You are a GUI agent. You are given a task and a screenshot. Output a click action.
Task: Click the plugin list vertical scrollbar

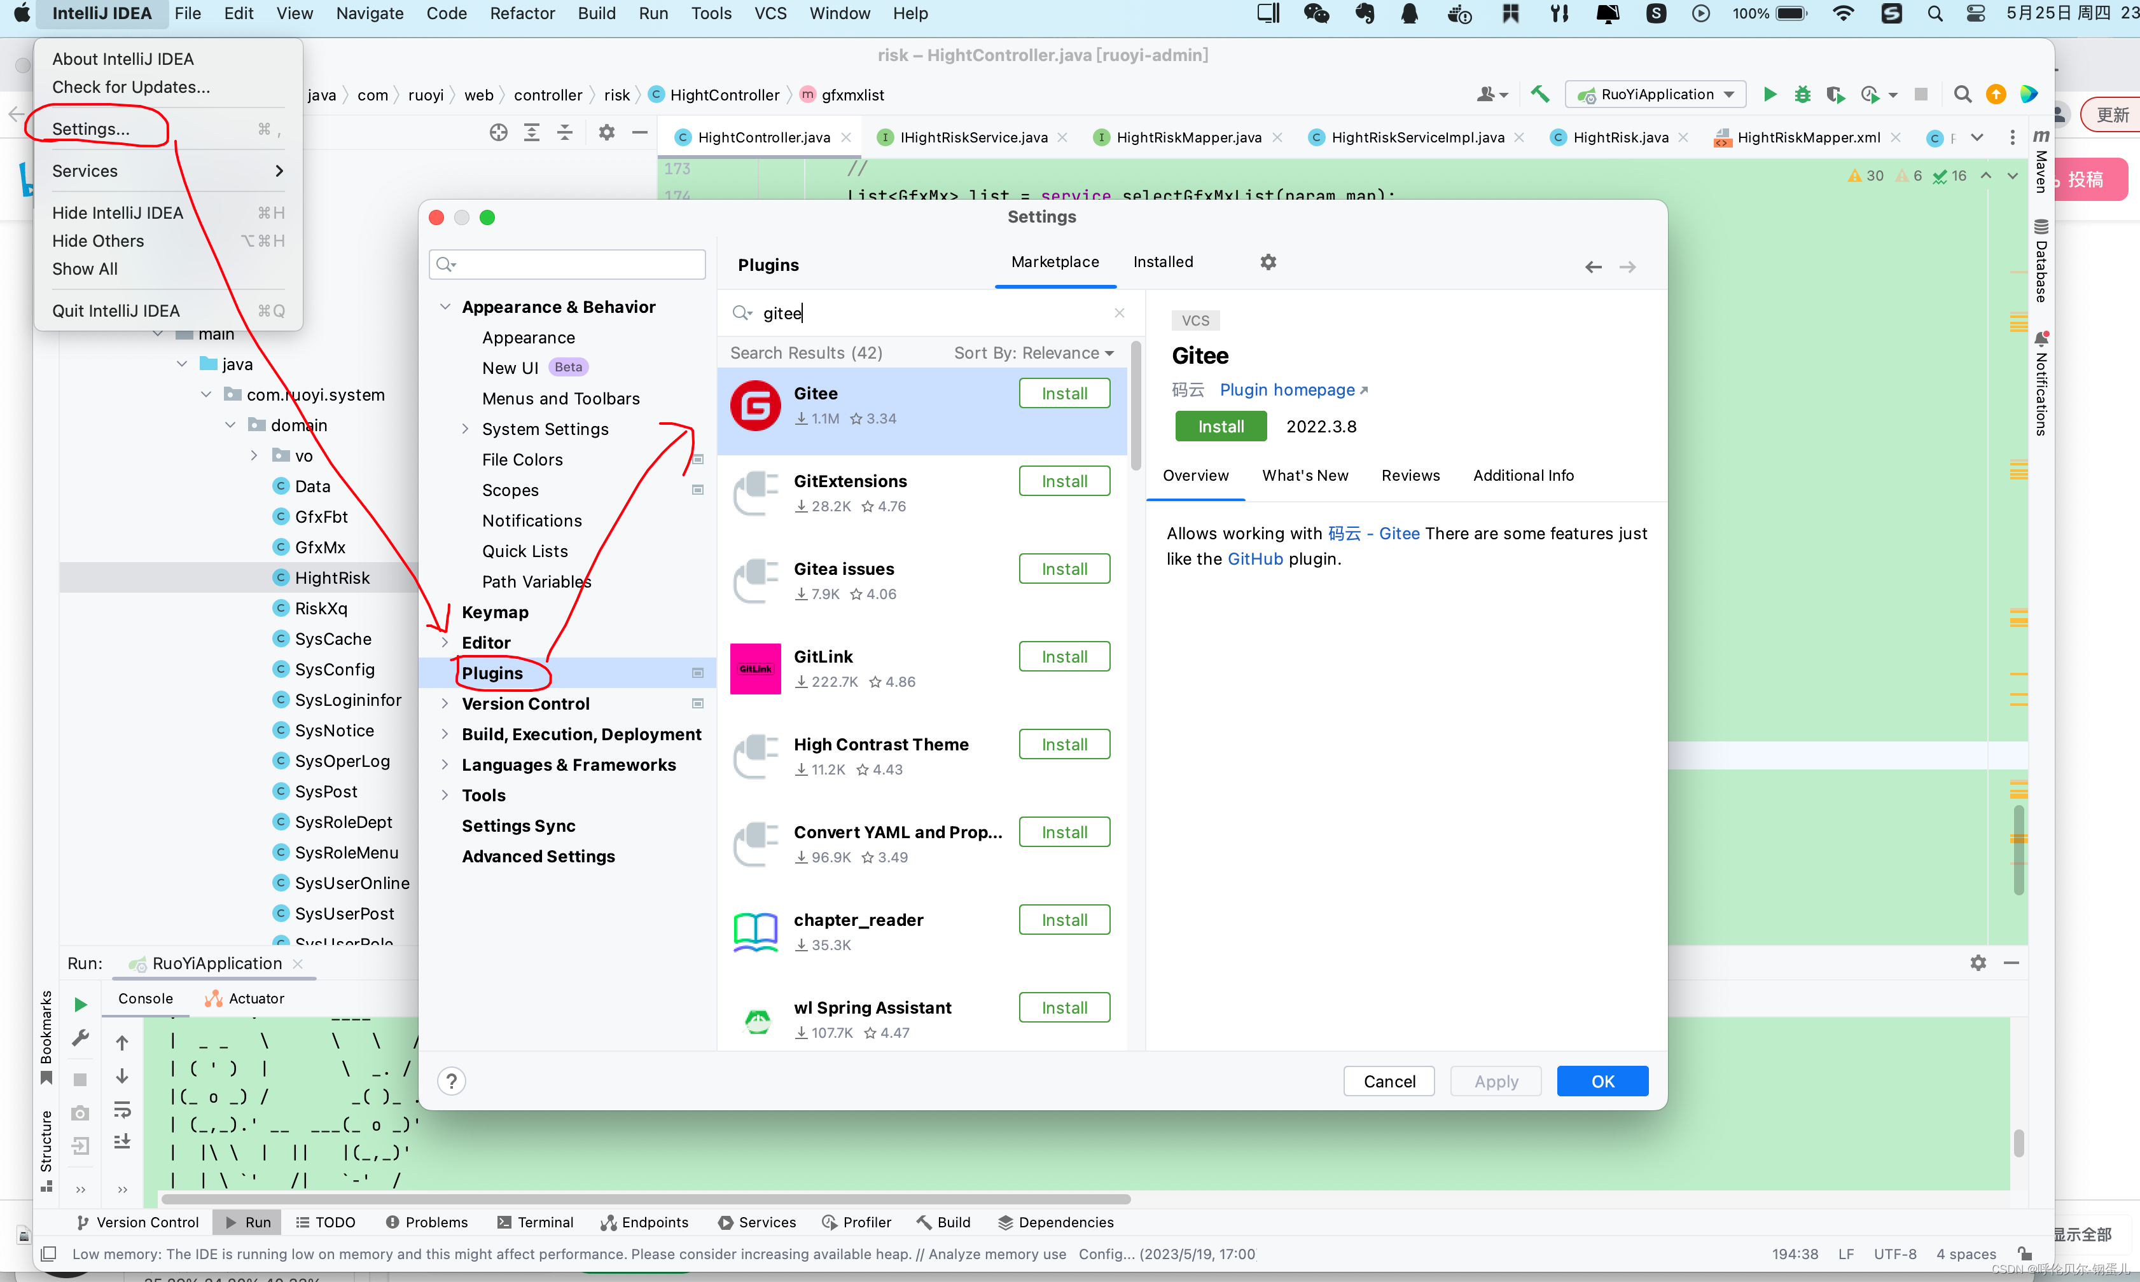click(1136, 406)
